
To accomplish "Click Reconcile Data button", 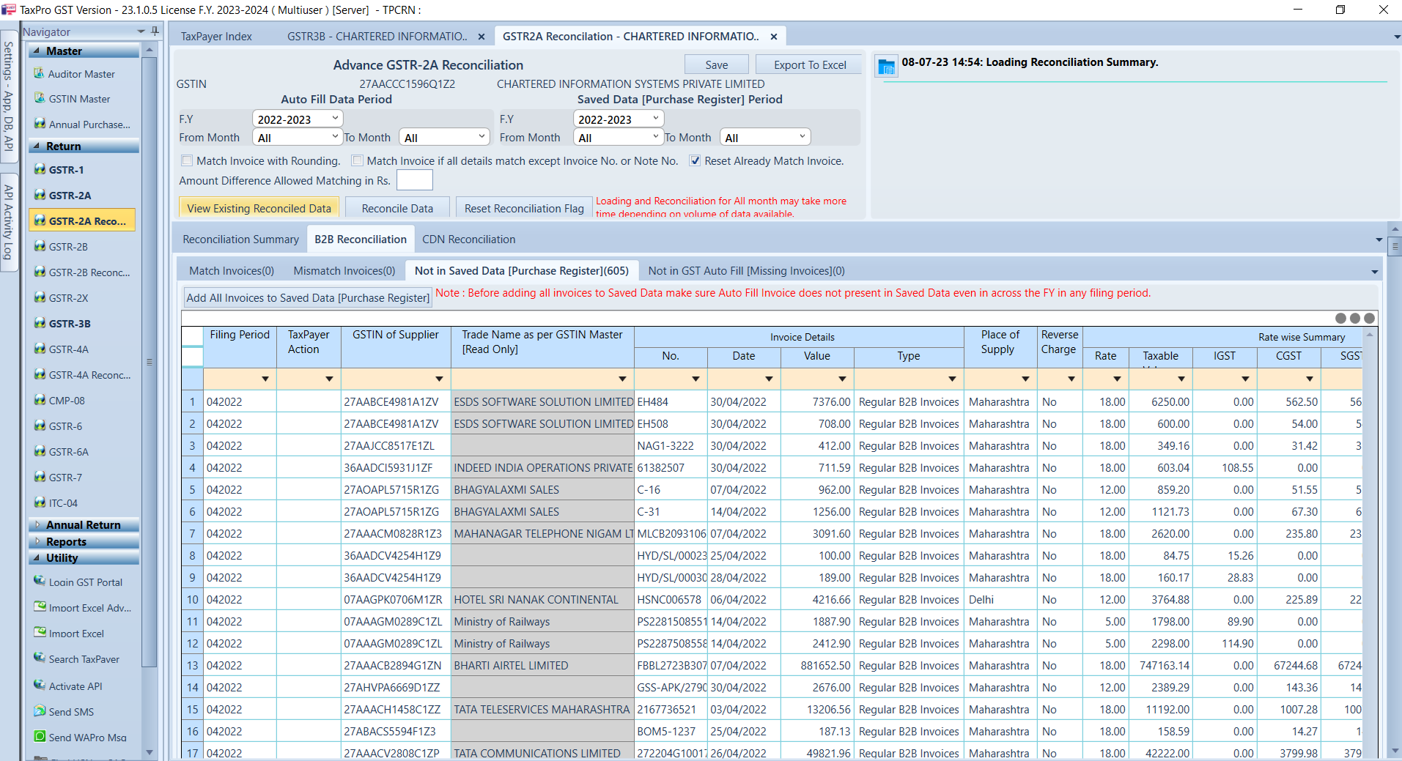I will click(x=397, y=208).
